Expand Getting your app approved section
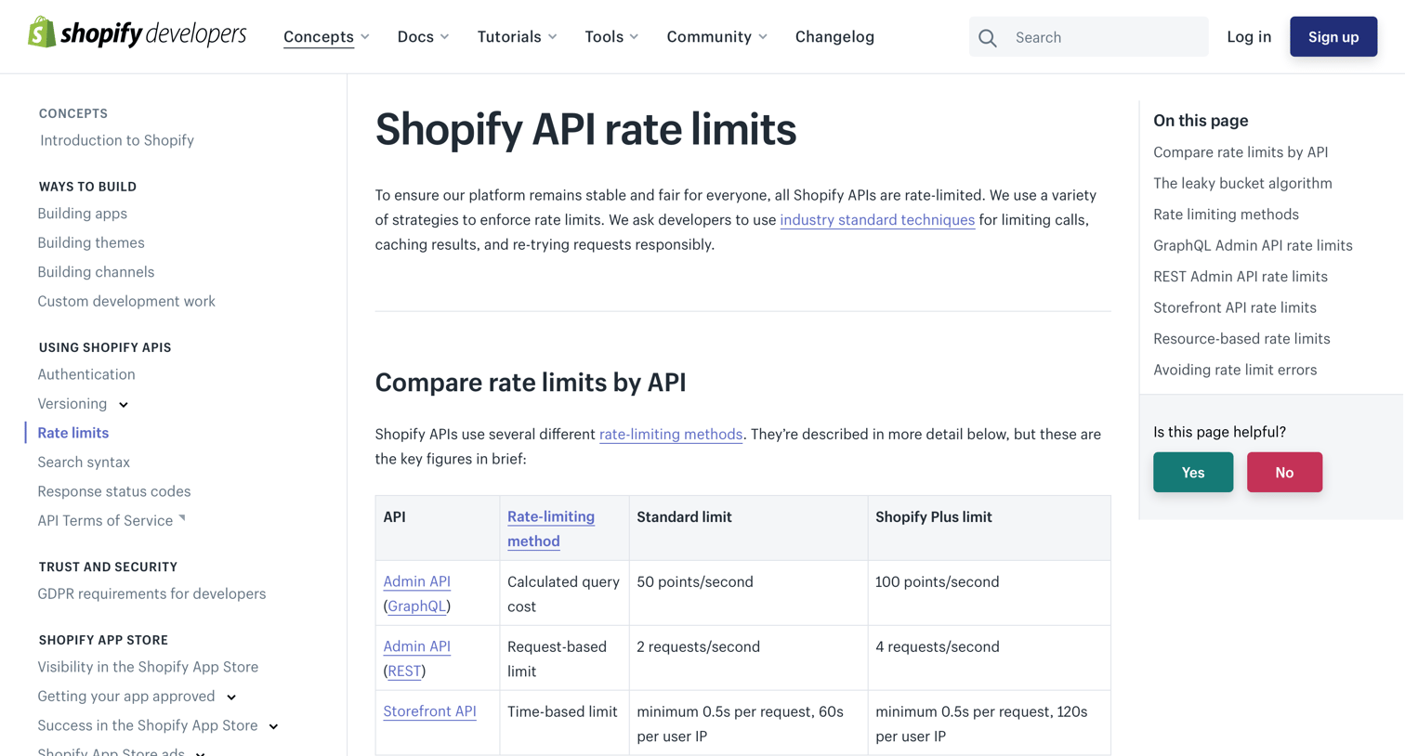Screen dimensions: 1405x756 coord(231,697)
